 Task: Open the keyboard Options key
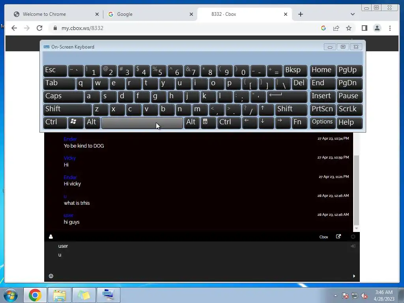[x=323, y=123]
